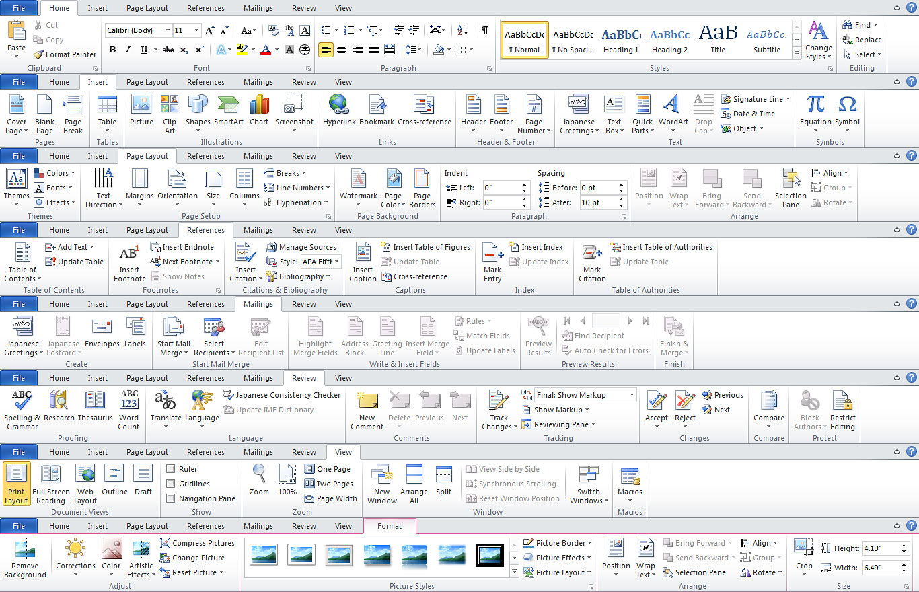
Task: Run Spelling & Grammar check
Action: [22, 410]
